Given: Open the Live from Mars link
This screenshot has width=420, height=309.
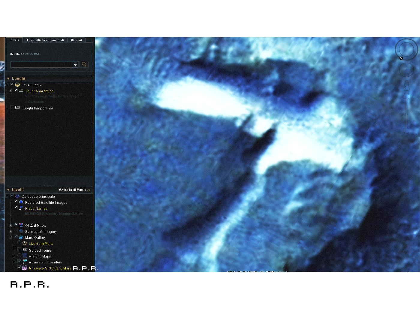Looking at the screenshot, I should (x=41, y=244).
